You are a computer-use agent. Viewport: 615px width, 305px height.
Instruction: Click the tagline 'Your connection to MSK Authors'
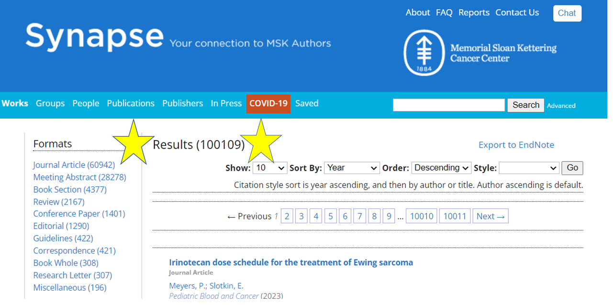pyautogui.click(x=250, y=44)
